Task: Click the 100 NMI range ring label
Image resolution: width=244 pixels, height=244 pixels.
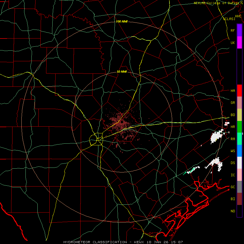Action: click(x=122, y=21)
